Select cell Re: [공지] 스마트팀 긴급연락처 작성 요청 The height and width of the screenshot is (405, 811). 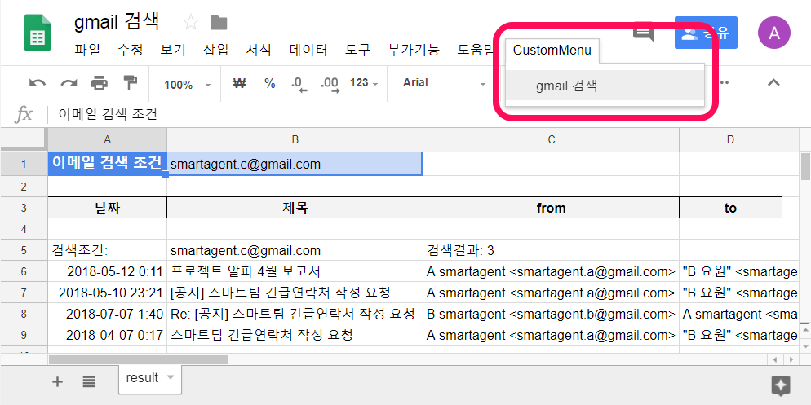(295, 314)
